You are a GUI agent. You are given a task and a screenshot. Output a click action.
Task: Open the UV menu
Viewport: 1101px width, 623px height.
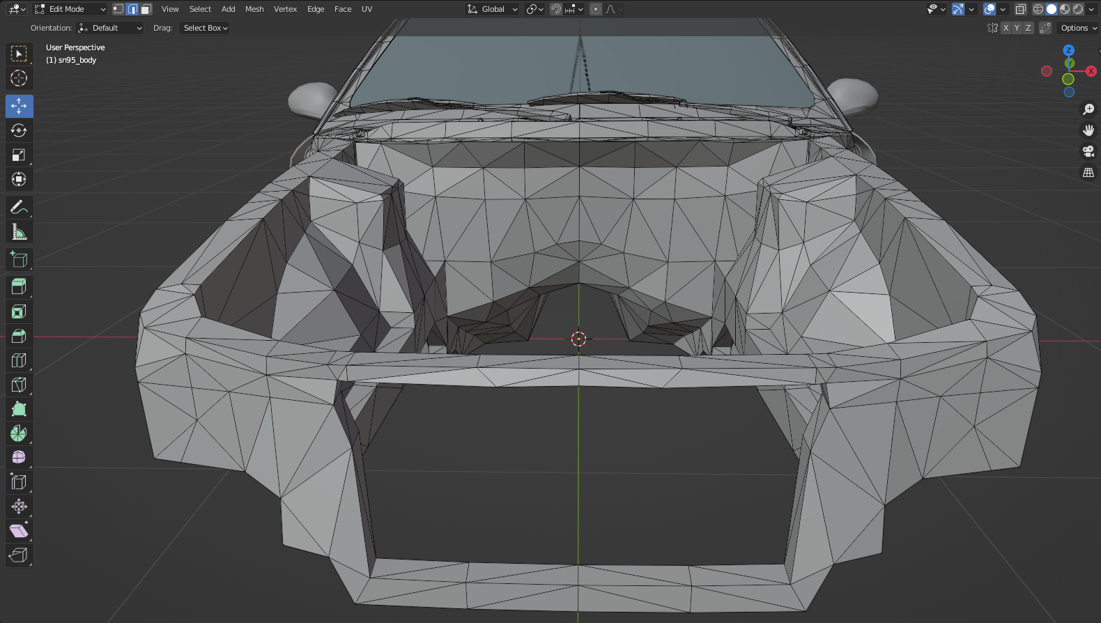(367, 9)
